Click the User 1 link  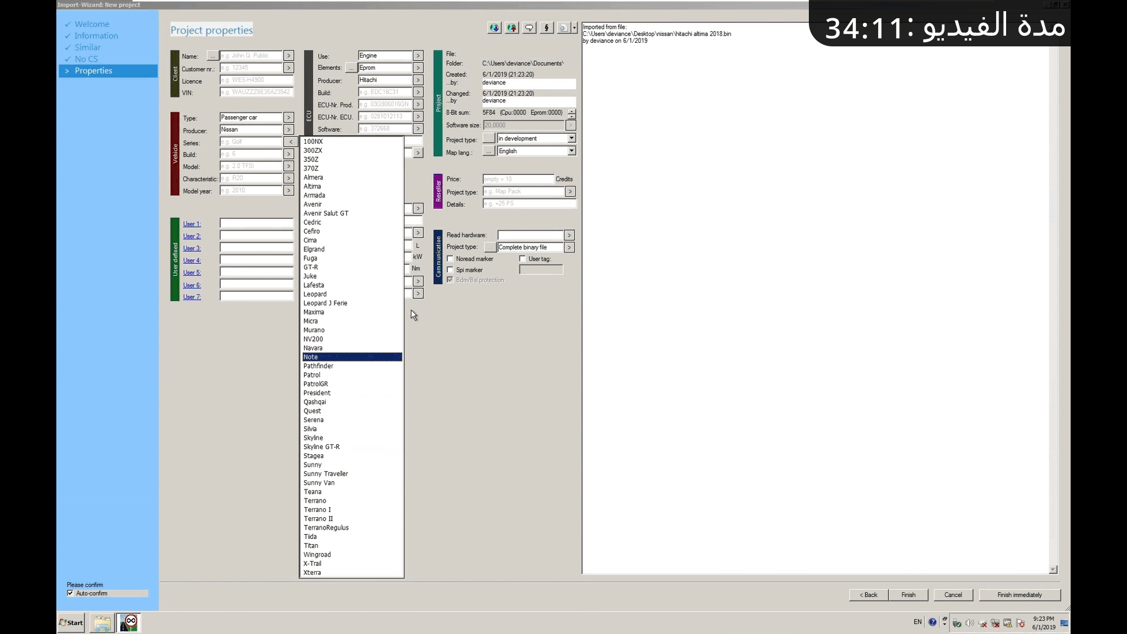[191, 224]
